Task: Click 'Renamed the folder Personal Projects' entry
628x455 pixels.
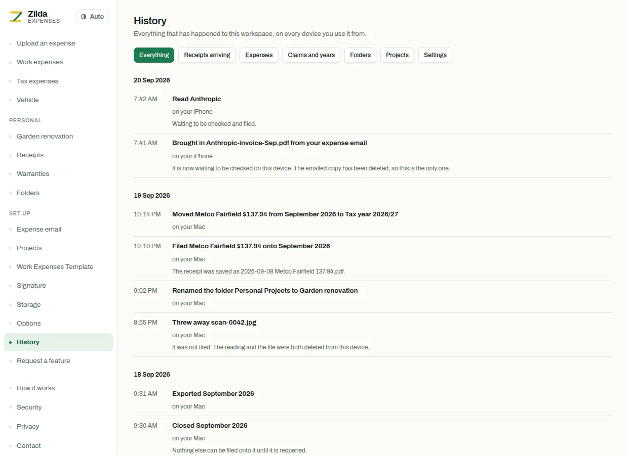Action: click(265, 291)
